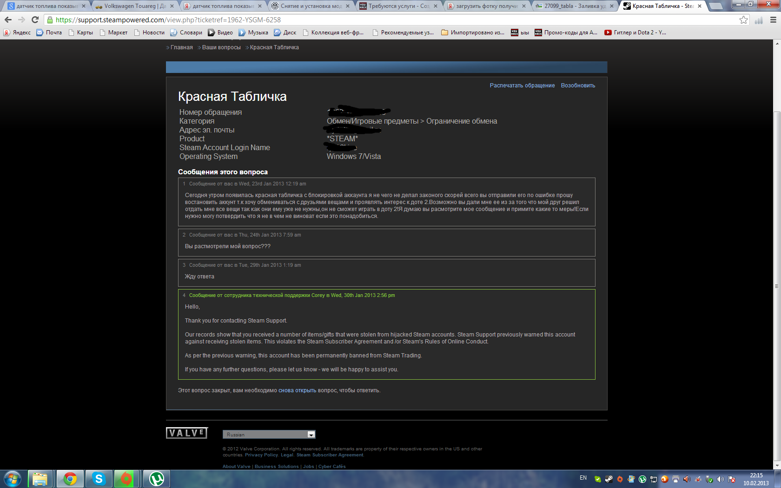The height and width of the screenshot is (488, 781).
Task: Open the About Valve footer link
Action: coord(236,467)
